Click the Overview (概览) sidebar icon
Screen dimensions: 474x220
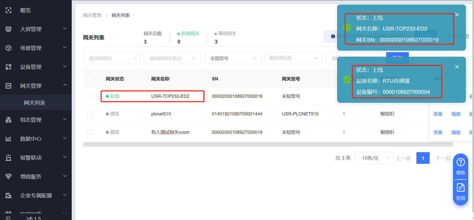pos(9,10)
